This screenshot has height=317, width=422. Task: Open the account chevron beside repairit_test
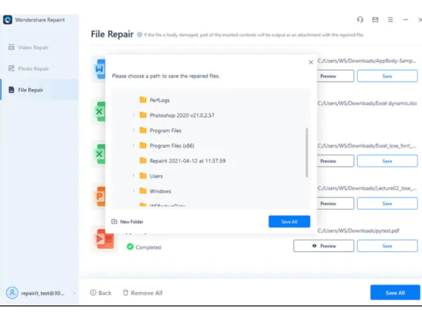click(x=74, y=293)
